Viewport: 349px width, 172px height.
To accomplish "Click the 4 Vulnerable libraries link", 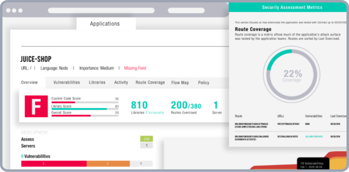I will pyautogui.click(x=155, y=113).
